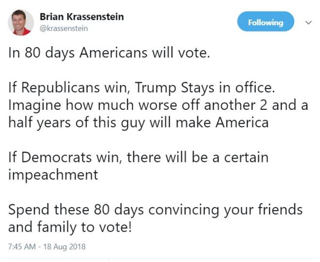Screen dimensions: 320x262
Task: Expand the chevron menu beside Following
Action: click(x=307, y=22)
